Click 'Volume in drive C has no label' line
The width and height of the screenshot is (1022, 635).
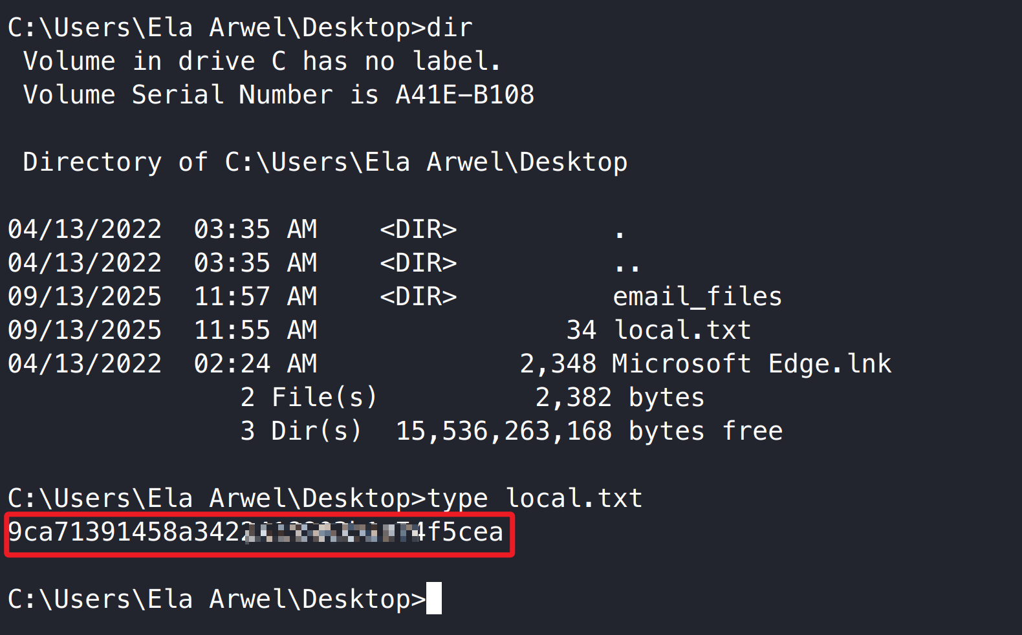point(261,61)
